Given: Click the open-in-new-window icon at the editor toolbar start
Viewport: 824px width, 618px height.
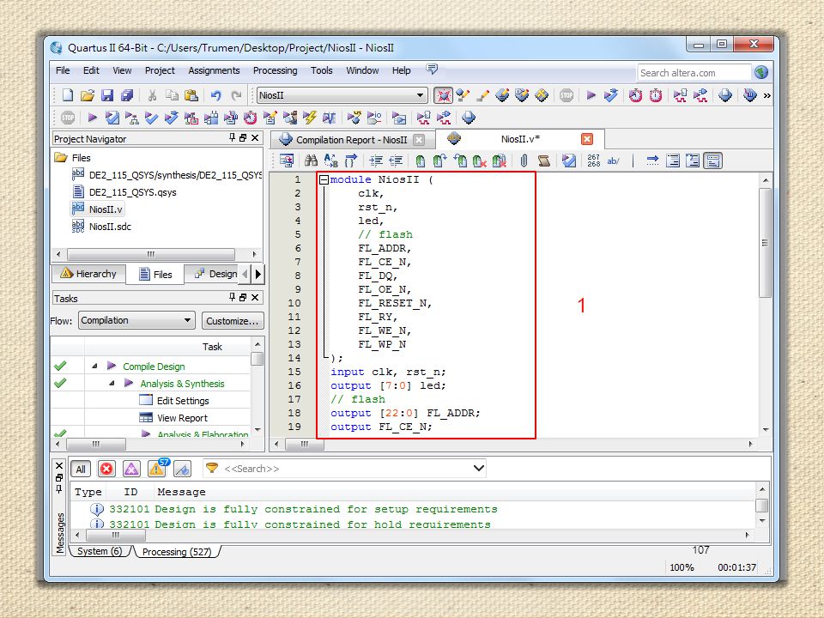Looking at the screenshot, I should [287, 161].
